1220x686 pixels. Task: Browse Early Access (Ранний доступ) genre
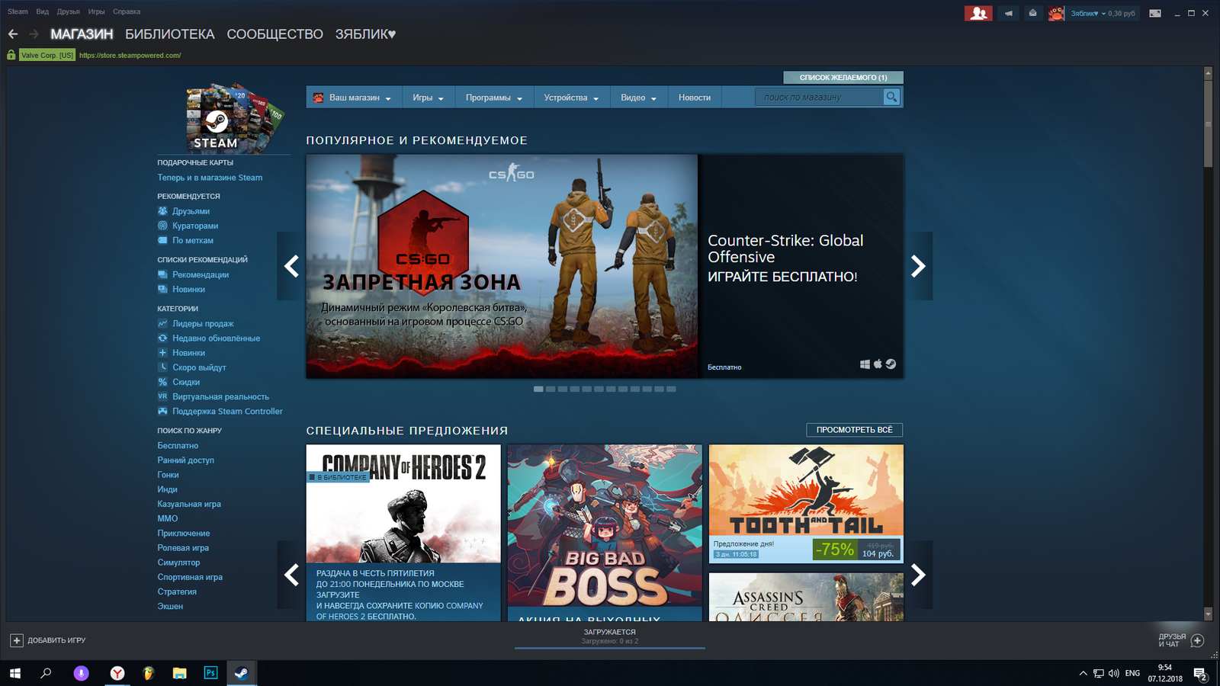tap(185, 460)
